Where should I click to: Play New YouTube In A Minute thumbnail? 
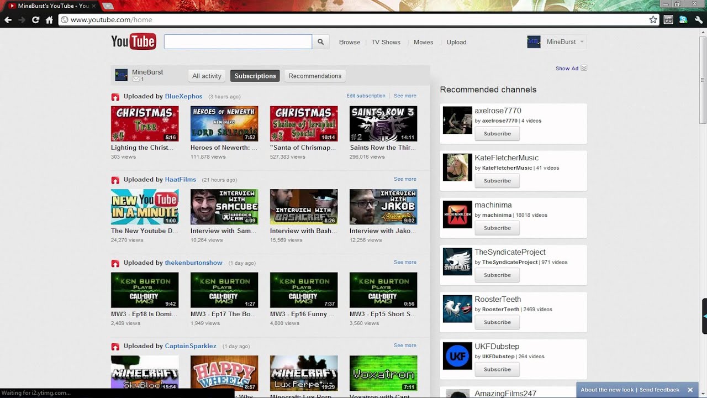pyautogui.click(x=145, y=207)
